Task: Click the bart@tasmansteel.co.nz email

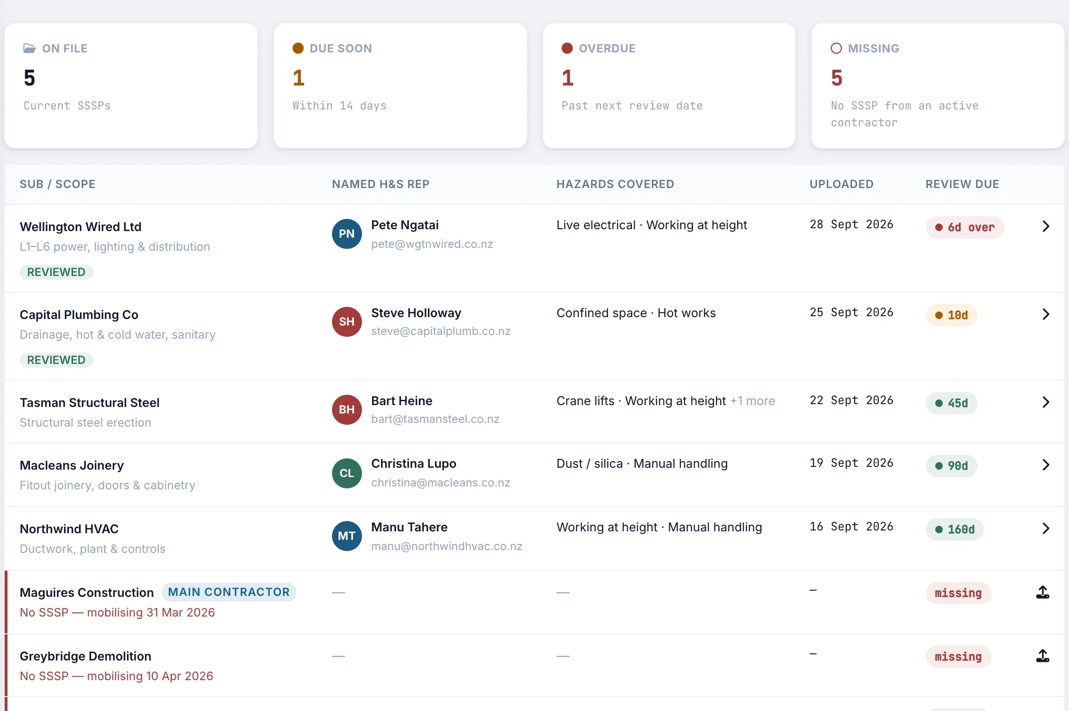Action: click(435, 419)
